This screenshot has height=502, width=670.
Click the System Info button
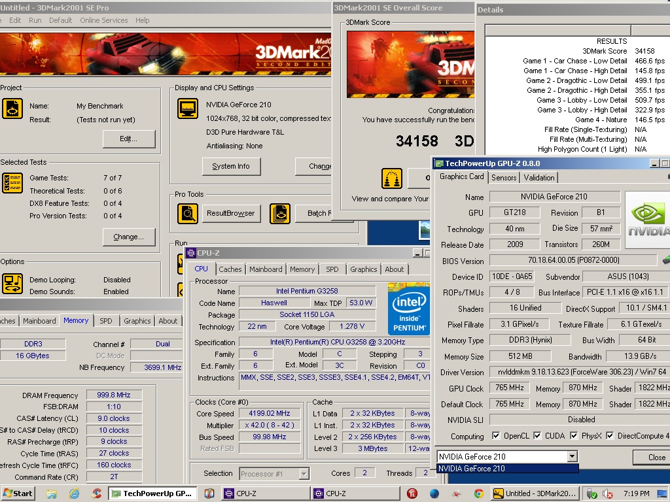231,167
